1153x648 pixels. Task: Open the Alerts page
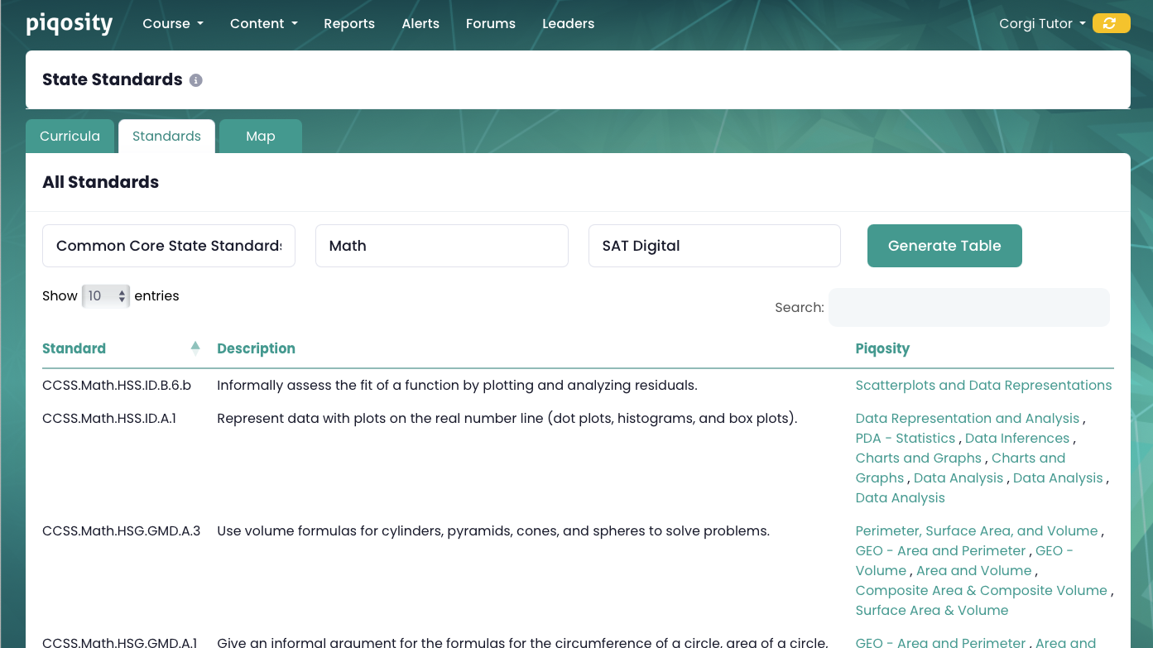click(420, 24)
